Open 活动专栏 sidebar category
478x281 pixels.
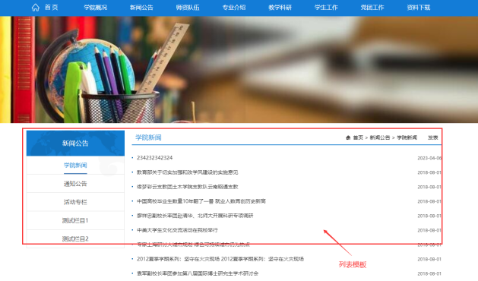coord(75,202)
